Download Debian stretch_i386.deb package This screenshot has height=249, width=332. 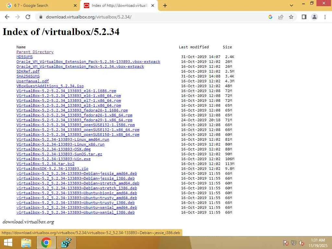click(x=77, y=188)
